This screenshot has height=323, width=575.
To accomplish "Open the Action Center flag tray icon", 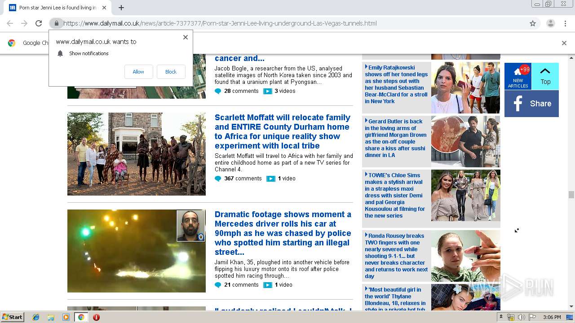I will click(533, 317).
